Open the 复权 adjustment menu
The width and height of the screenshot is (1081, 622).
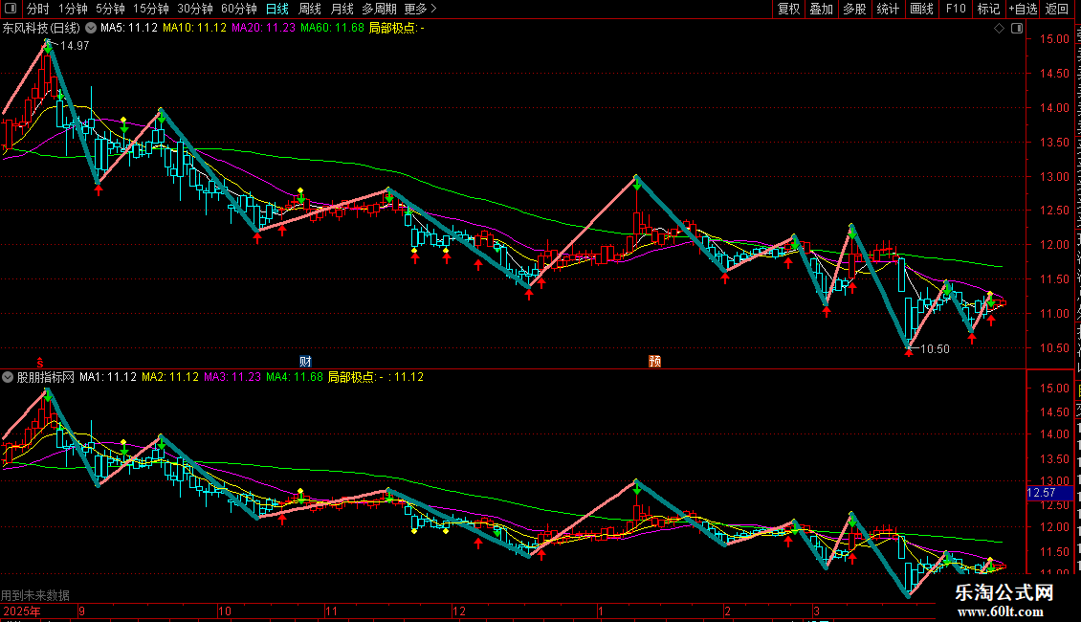[x=788, y=9]
